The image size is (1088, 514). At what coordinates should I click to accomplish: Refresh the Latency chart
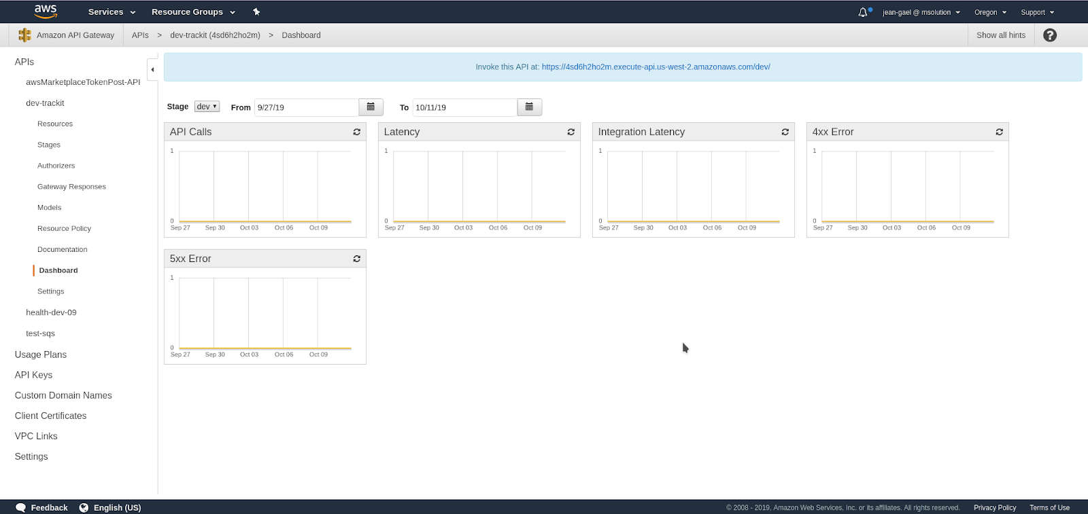[x=571, y=132]
